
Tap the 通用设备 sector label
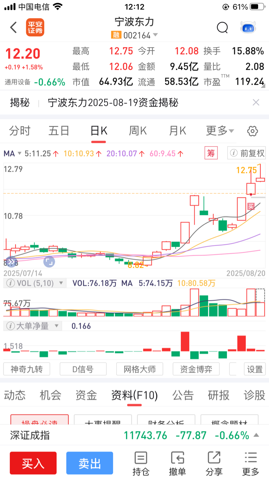18,82
